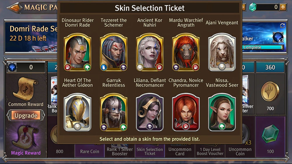Click the Upgrade button
292x164 pixels.
click(x=26, y=115)
